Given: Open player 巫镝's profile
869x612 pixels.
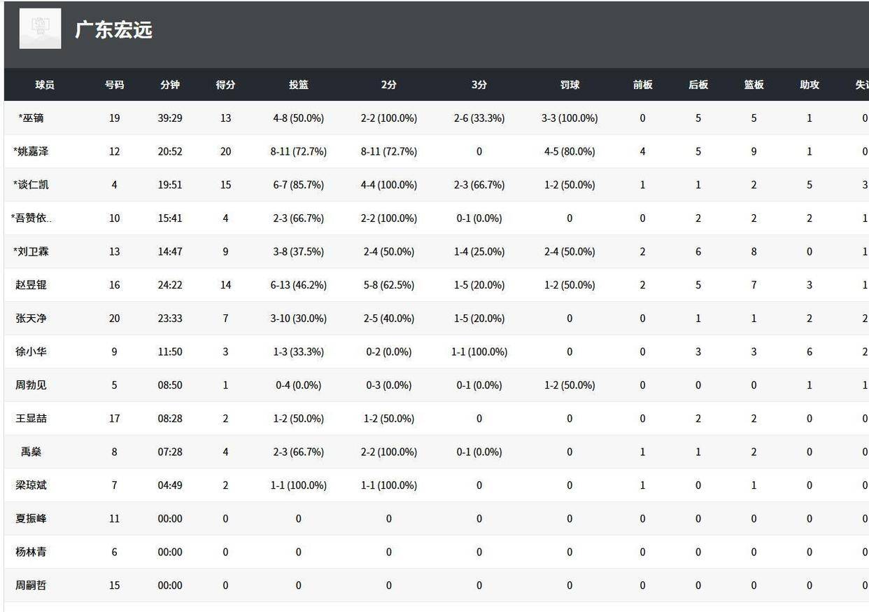Looking at the screenshot, I should tap(31, 118).
